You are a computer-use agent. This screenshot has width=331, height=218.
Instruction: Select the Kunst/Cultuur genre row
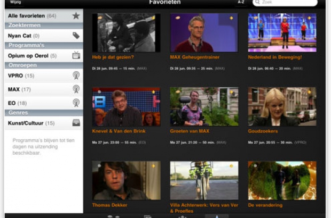[x=44, y=123]
